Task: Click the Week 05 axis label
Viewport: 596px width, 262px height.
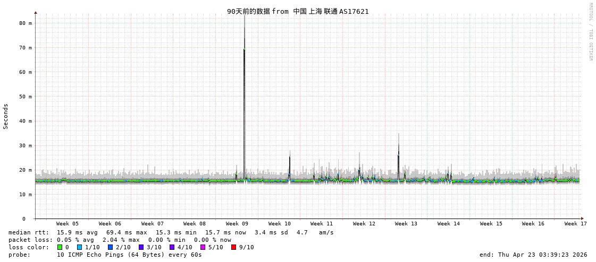Action: pyautogui.click(x=67, y=224)
